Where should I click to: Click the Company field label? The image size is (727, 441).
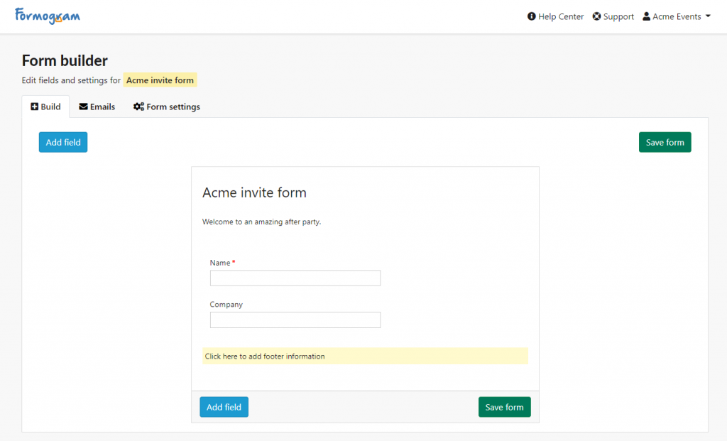[x=226, y=304]
